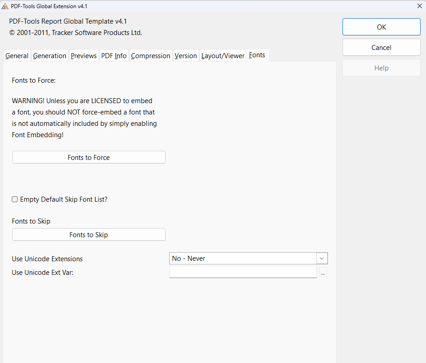Enable Empty Default Skip Font List checkbox
The height and width of the screenshot is (363, 426).
tap(15, 199)
